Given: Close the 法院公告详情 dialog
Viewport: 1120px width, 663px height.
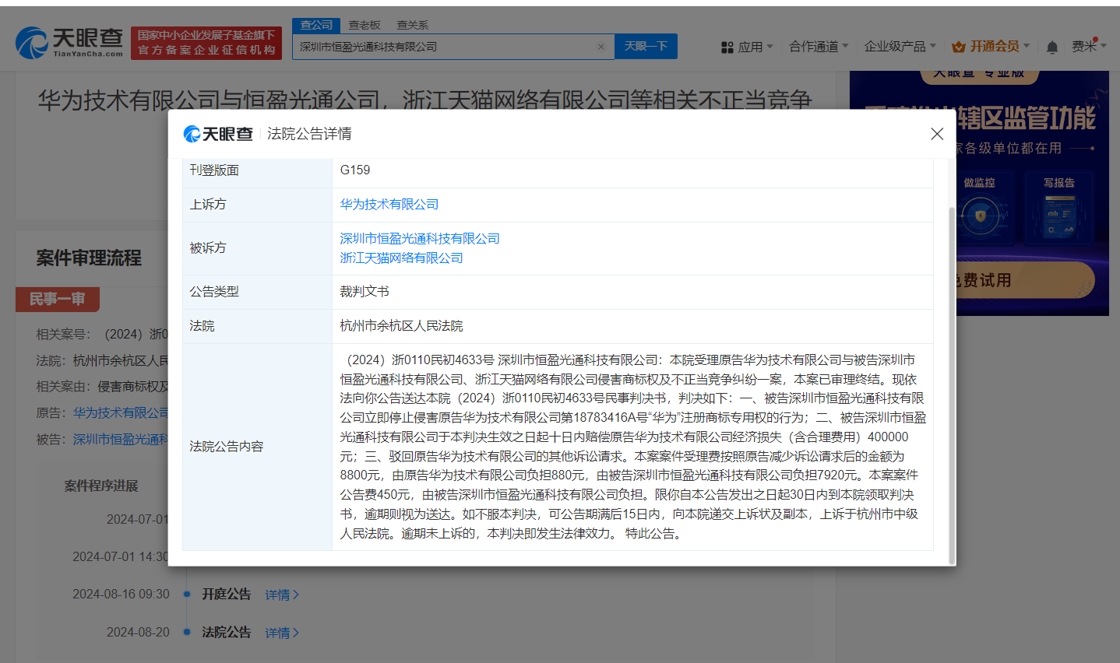Looking at the screenshot, I should click(937, 134).
